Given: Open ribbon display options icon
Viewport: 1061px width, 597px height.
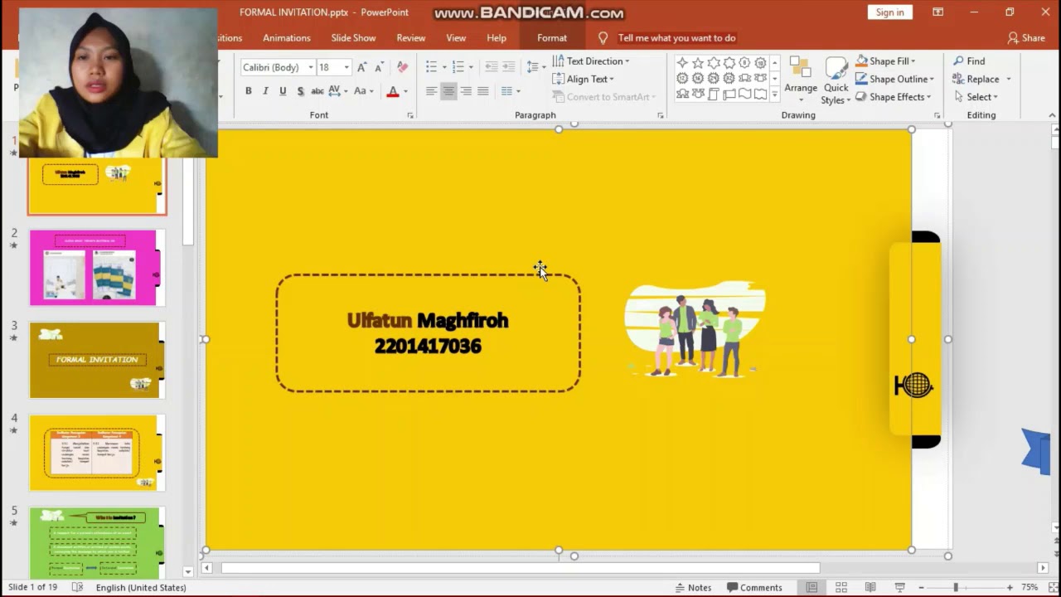Looking at the screenshot, I should pos(937,12).
